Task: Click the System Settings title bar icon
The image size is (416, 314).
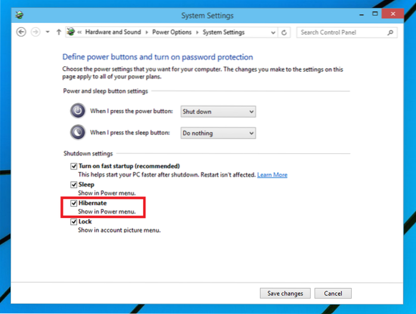Action: point(20,16)
